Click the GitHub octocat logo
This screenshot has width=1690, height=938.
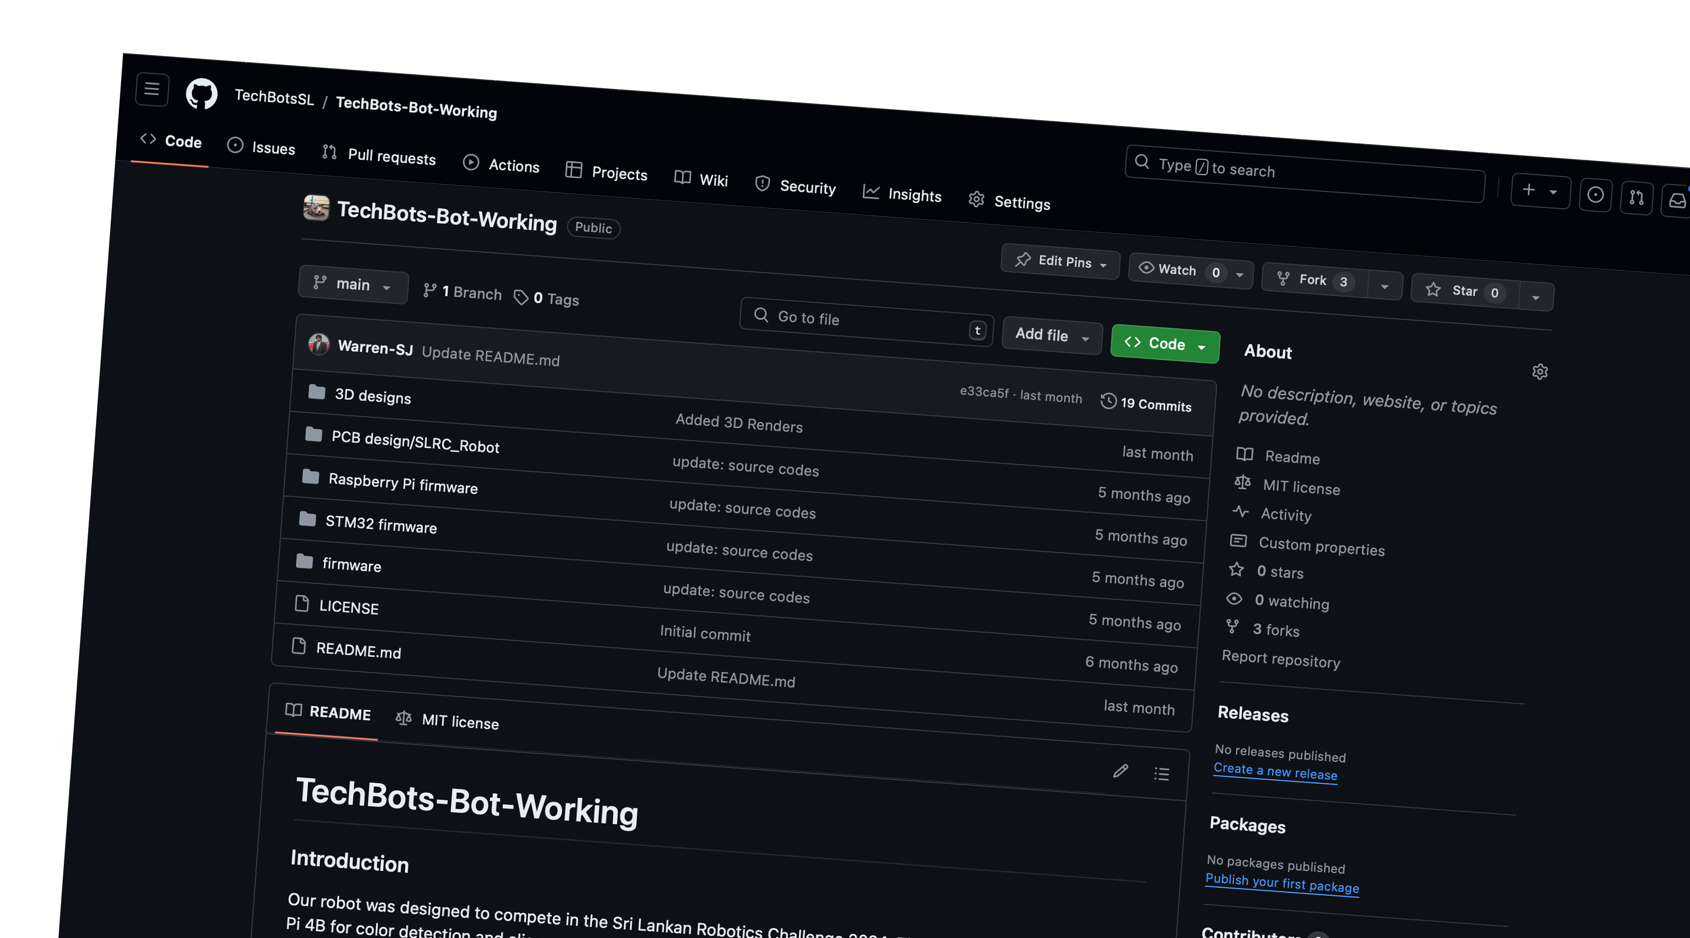(x=201, y=94)
